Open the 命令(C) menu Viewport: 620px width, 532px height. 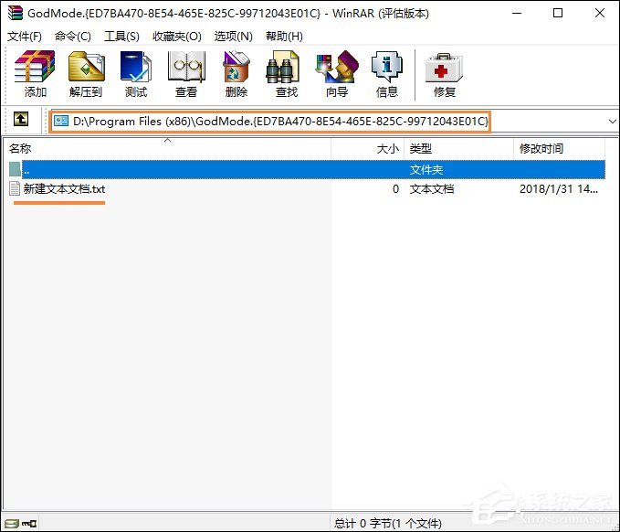tap(73, 37)
